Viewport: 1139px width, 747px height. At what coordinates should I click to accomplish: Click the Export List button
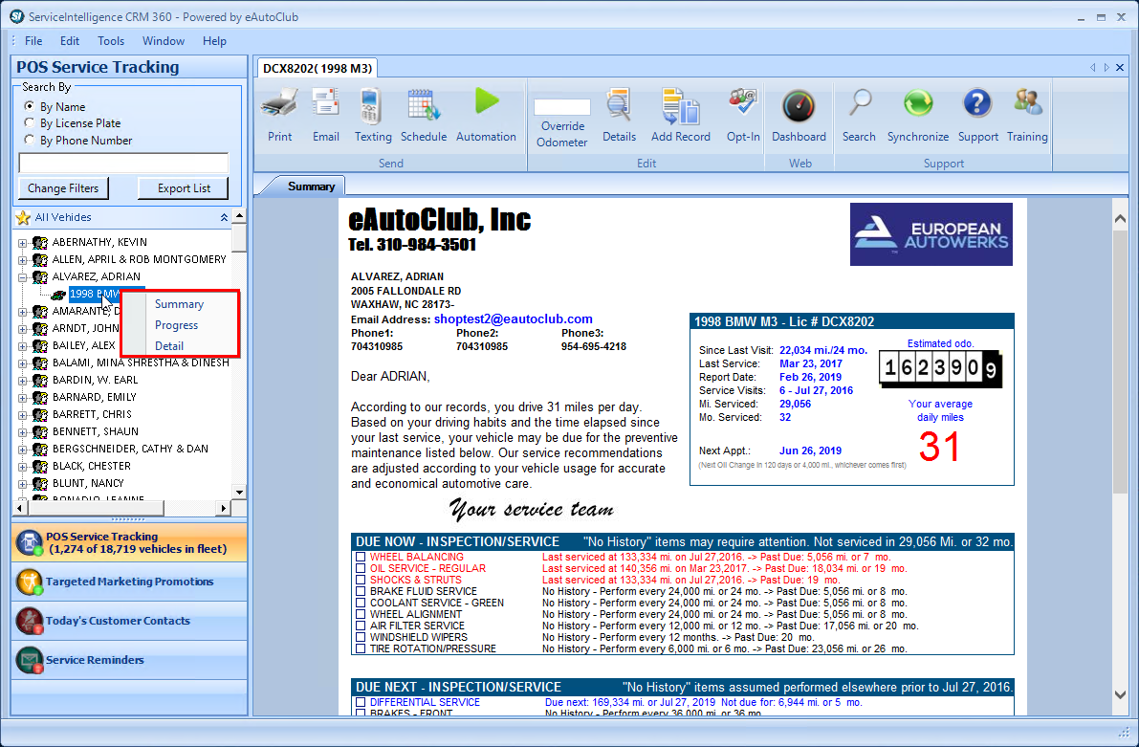coord(184,188)
